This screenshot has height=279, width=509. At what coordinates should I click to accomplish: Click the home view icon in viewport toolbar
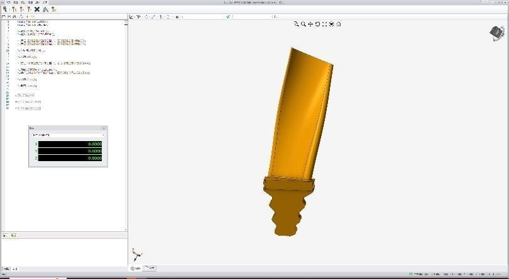[x=339, y=24]
